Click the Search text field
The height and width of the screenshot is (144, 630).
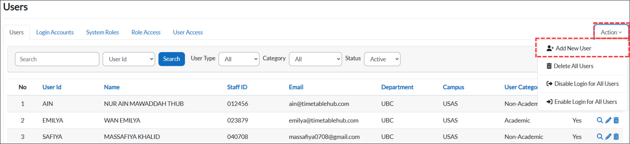coord(57,59)
